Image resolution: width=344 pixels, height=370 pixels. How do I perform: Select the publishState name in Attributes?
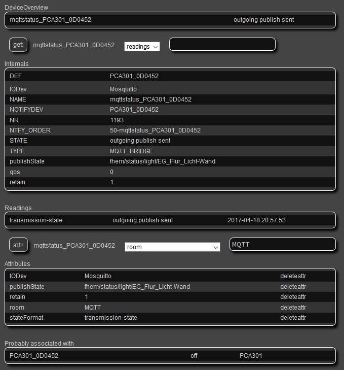pyautogui.click(x=27, y=287)
